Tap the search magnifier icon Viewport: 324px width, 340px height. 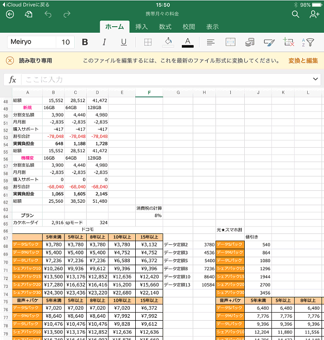tap(295, 14)
